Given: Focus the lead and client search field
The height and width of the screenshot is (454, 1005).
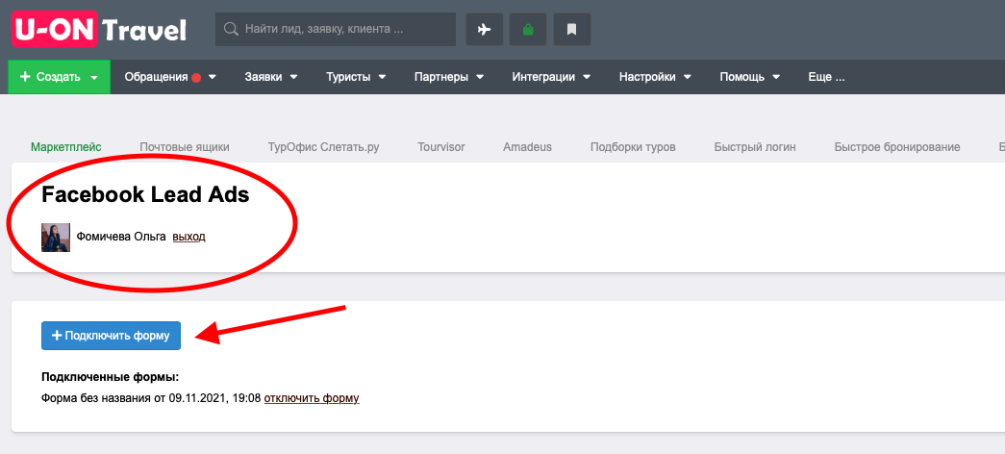Looking at the screenshot, I should (x=336, y=30).
